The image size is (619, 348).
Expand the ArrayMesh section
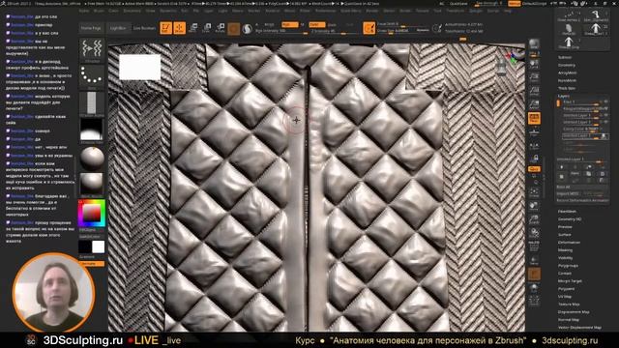[x=568, y=73]
